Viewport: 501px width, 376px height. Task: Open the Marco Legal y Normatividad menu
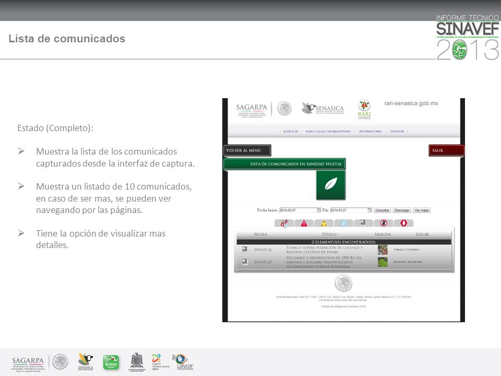328,132
